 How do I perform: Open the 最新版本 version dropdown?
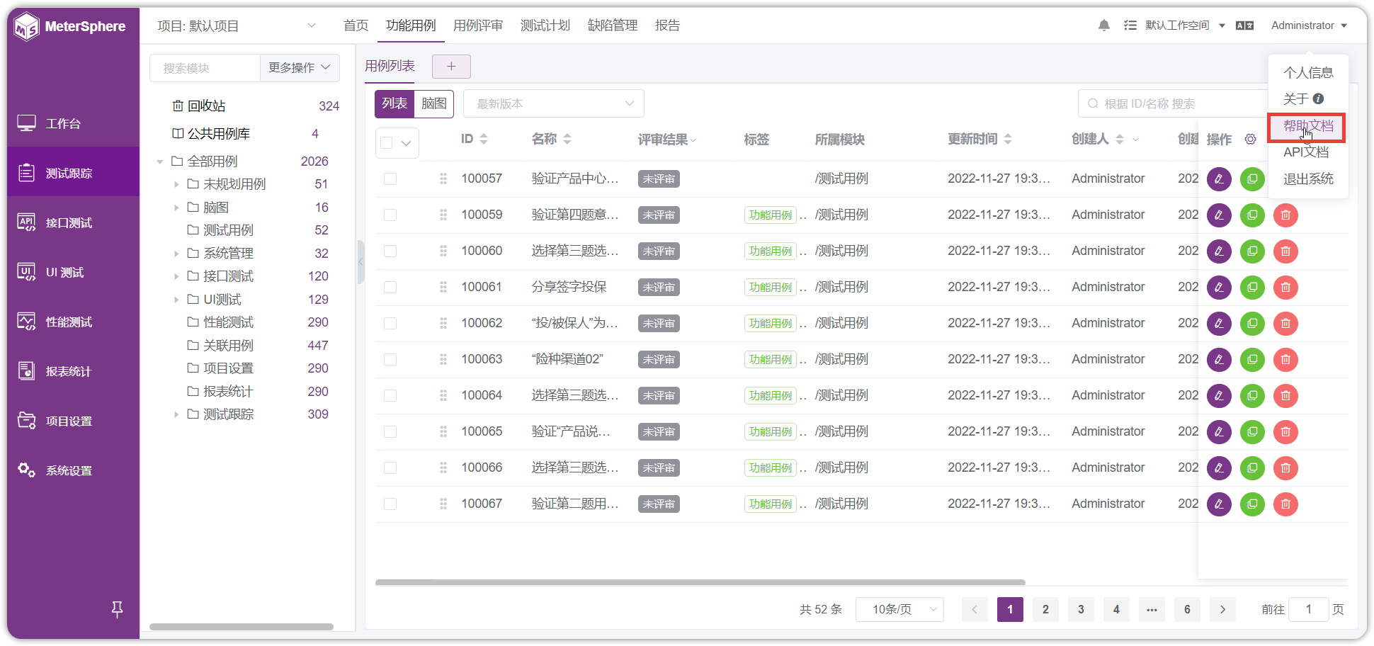tap(554, 103)
